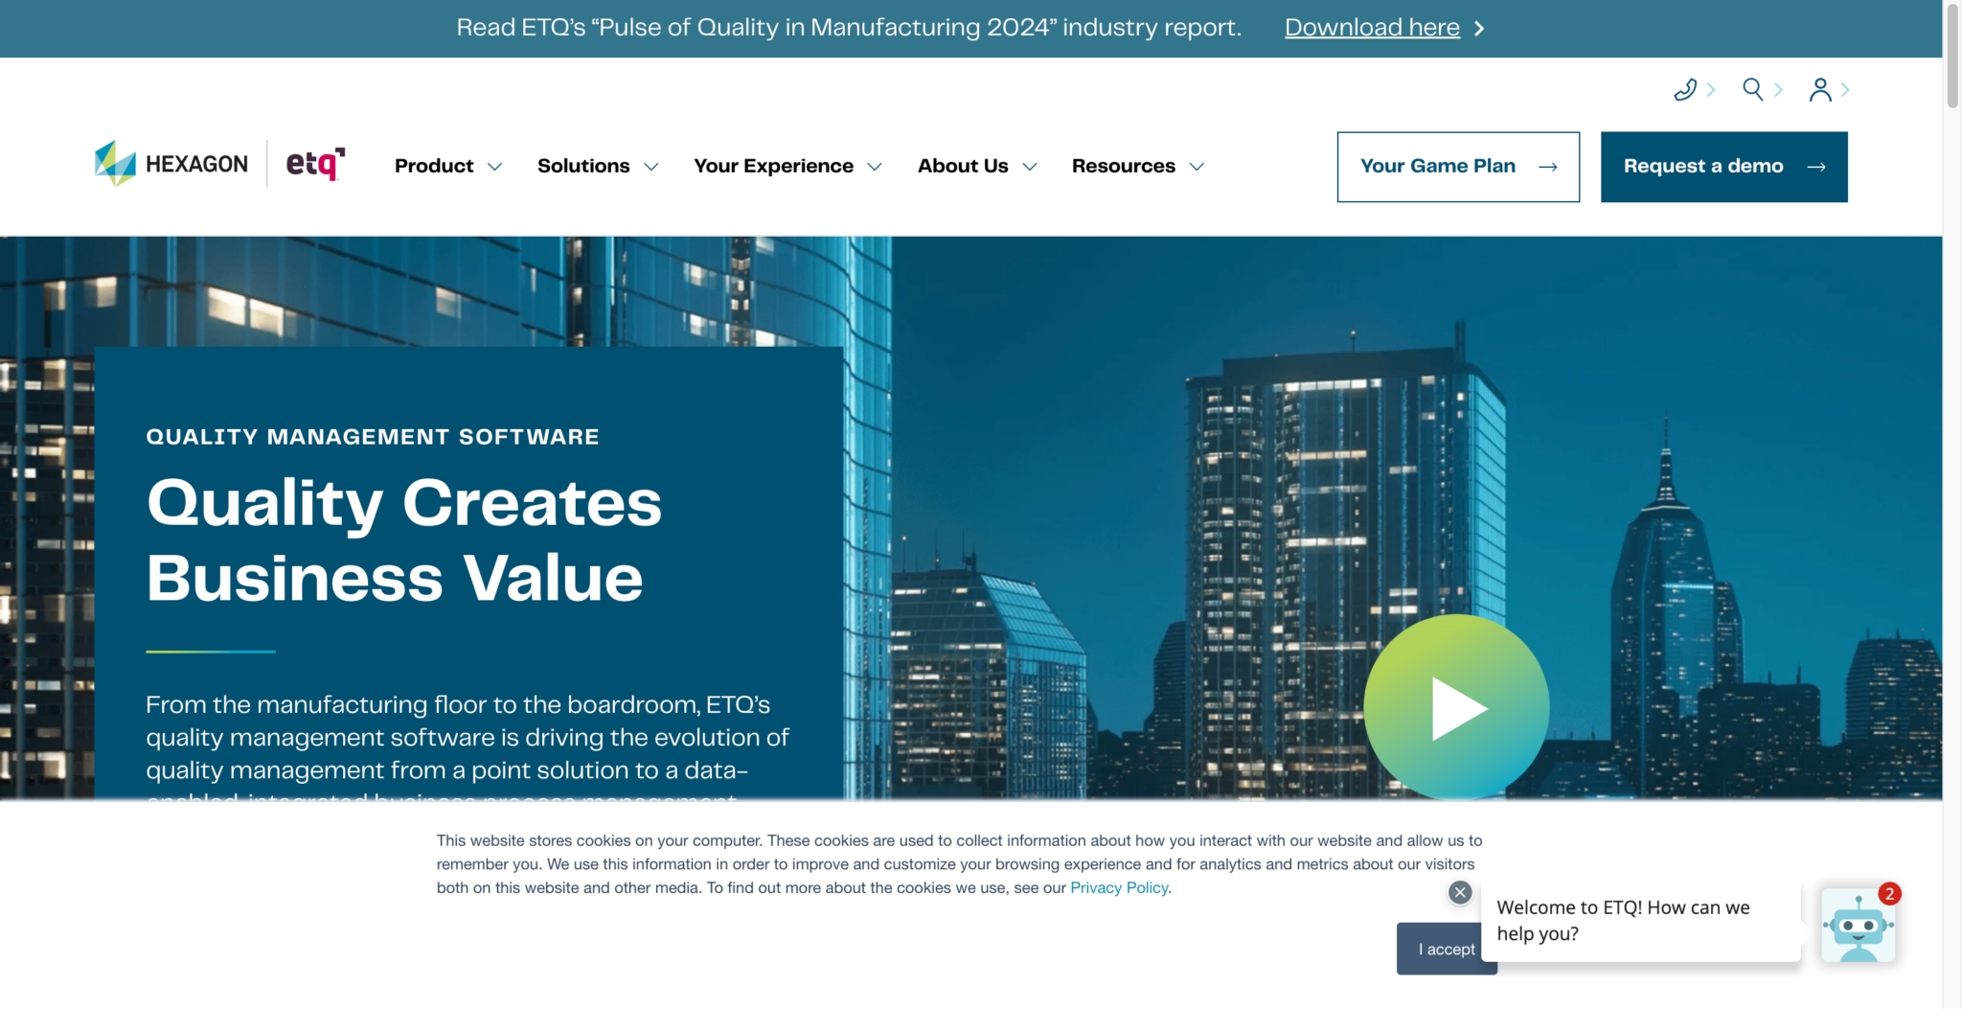Expand the Solutions dropdown menu
Screen dimensions: 1962x1009
[x=597, y=167]
